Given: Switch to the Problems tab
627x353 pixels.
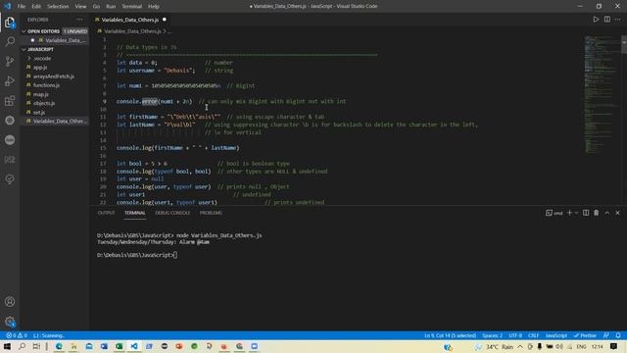Looking at the screenshot, I should click(x=211, y=213).
